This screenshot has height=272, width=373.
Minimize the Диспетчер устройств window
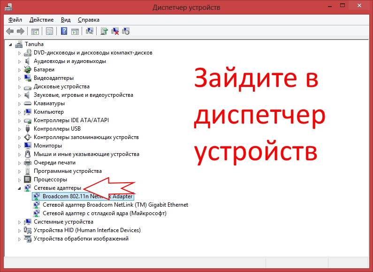(330, 6)
